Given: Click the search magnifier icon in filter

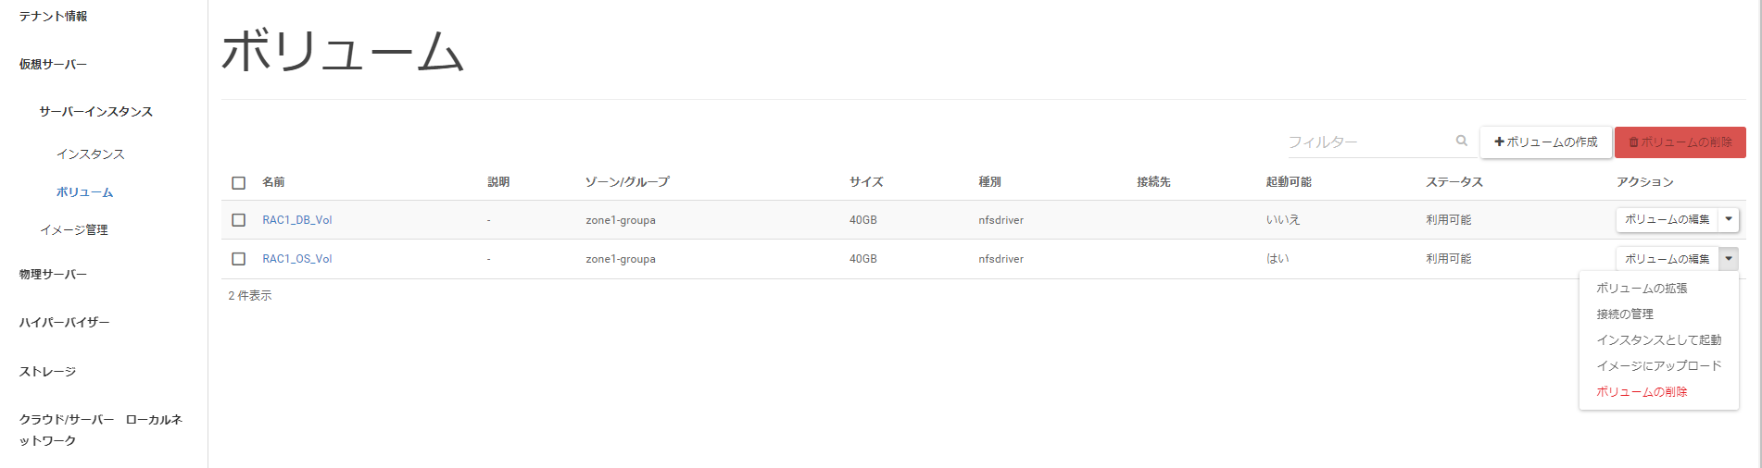Looking at the screenshot, I should coord(1461,141).
